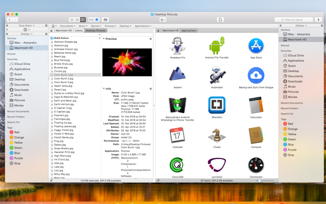326x204 pixels.
Task: Open the grid arrange dropdown in toolbar
Action: click(163, 20)
